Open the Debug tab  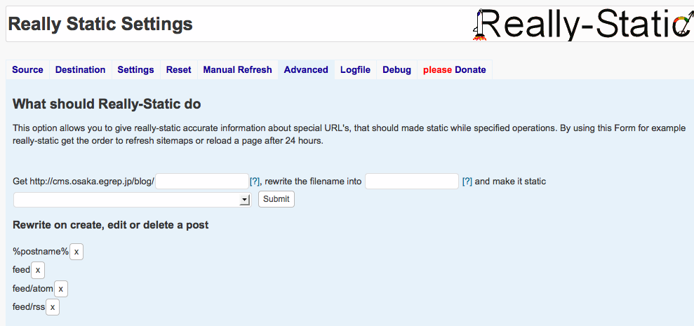pos(396,70)
